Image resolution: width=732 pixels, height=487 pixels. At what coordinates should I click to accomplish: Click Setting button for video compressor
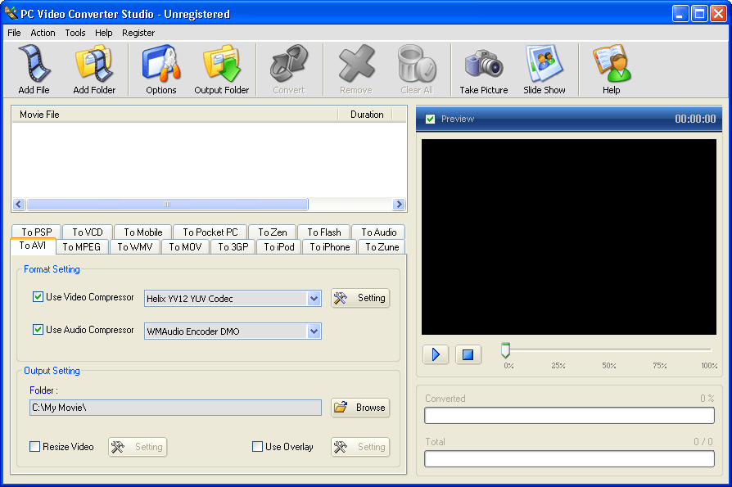[x=360, y=298]
